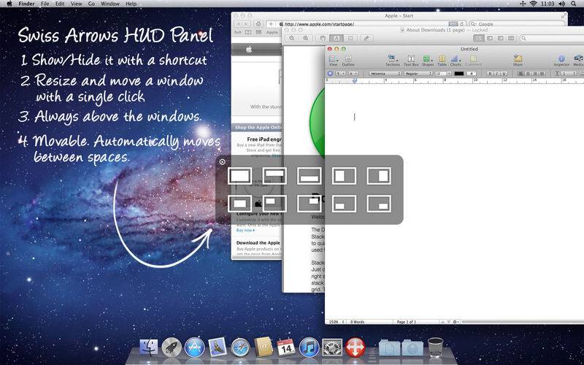
Task: Select the rectangular Select tool in Preview
Action: pyautogui.click(x=350, y=39)
